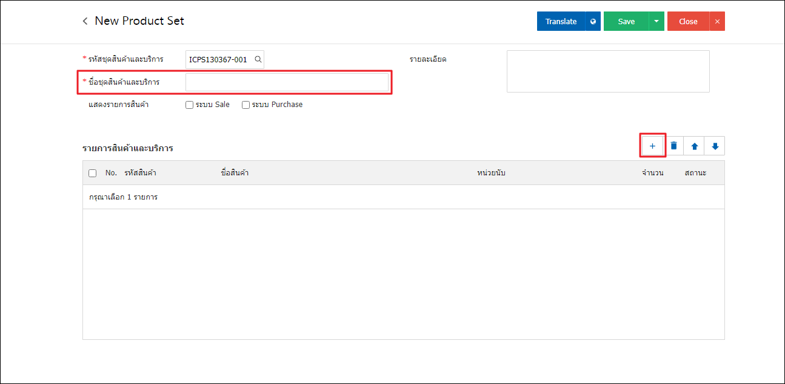The image size is (785, 384).
Task: Tick the ระบบ Purchase checkbox
Action: point(246,105)
